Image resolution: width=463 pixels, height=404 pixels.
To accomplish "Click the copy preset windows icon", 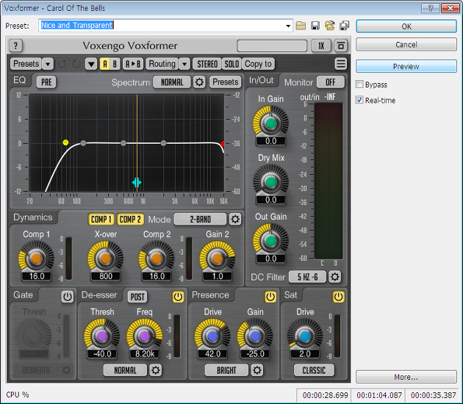I will click(344, 26).
